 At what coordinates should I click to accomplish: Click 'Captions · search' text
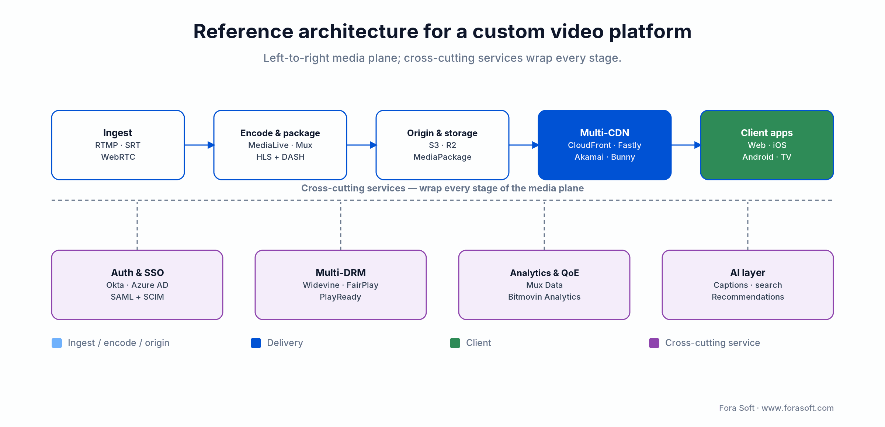(x=748, y=285)
